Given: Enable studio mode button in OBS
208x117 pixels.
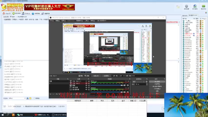Looking at the screenshot, I should pos(157,89).
